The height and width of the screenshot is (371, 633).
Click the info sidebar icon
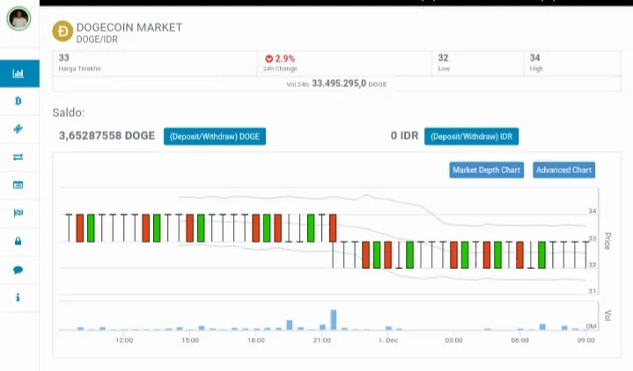click(18, 297)
